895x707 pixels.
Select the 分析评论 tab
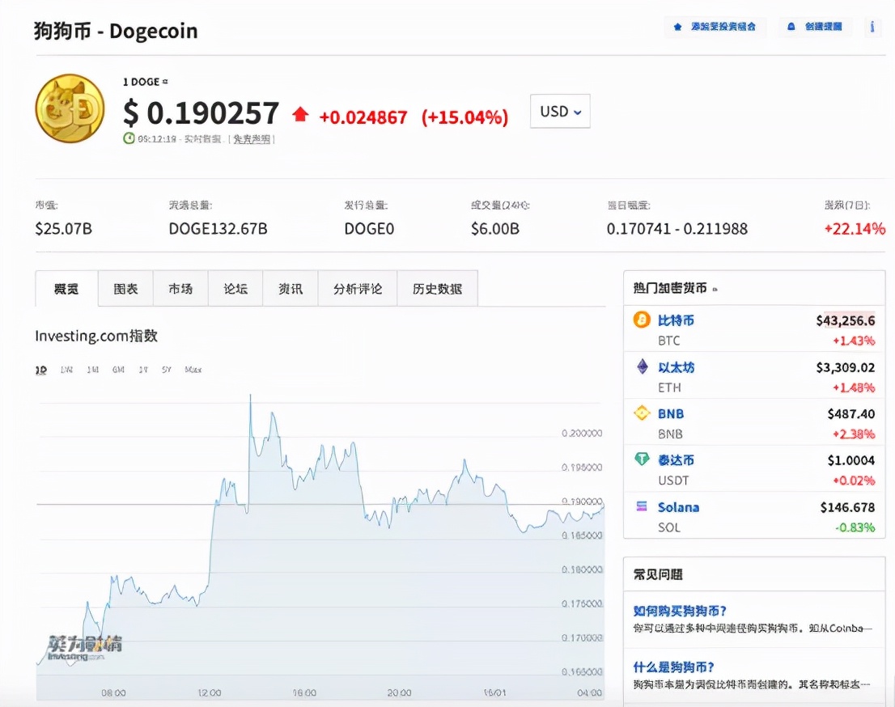tap(357, 289)
